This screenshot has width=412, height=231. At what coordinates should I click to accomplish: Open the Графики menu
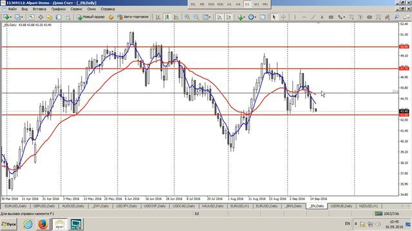point(59,9)
